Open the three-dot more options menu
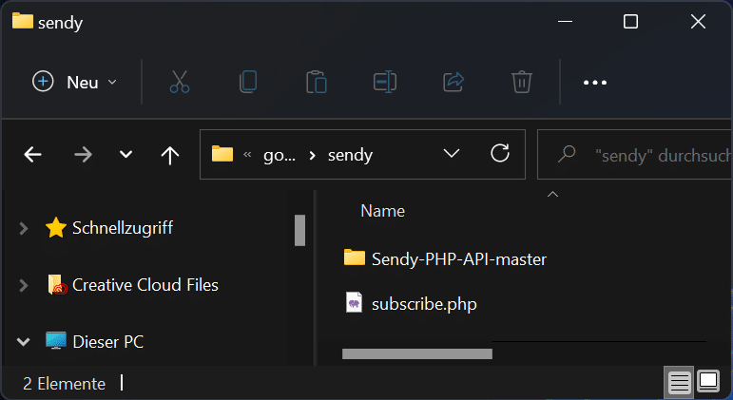The height and width of the screenshot is (400, 733). click(x=595, y=83)
